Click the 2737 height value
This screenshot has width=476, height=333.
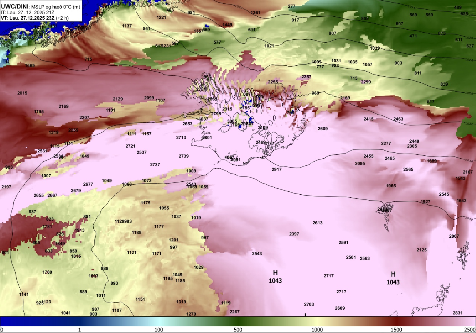pyautogui.click(x=155, y=165)
